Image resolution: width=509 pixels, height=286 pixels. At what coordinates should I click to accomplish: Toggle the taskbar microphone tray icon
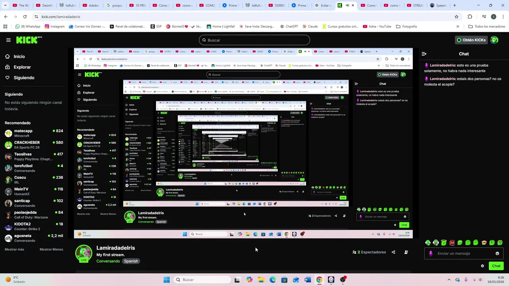466,280
